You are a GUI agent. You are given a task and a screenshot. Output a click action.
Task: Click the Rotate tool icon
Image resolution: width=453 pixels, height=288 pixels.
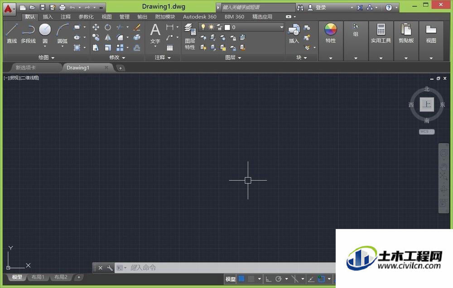point(108,27)
